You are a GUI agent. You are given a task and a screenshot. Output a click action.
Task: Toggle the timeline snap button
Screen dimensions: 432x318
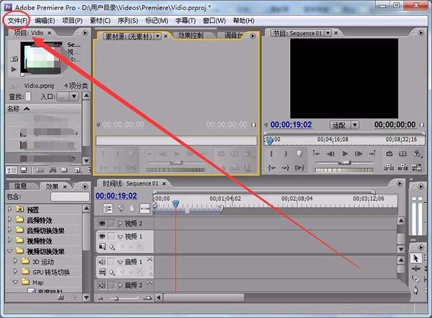click(x=108, y=208)
